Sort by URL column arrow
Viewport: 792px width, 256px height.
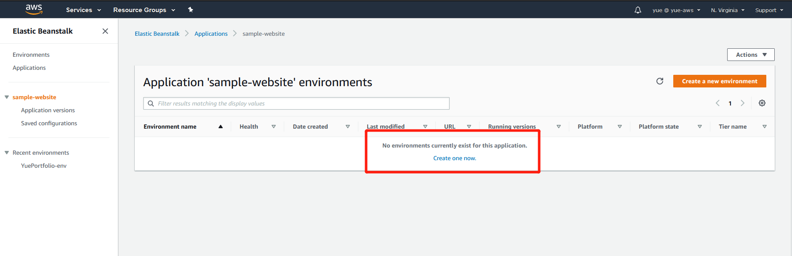click(469, 127)
